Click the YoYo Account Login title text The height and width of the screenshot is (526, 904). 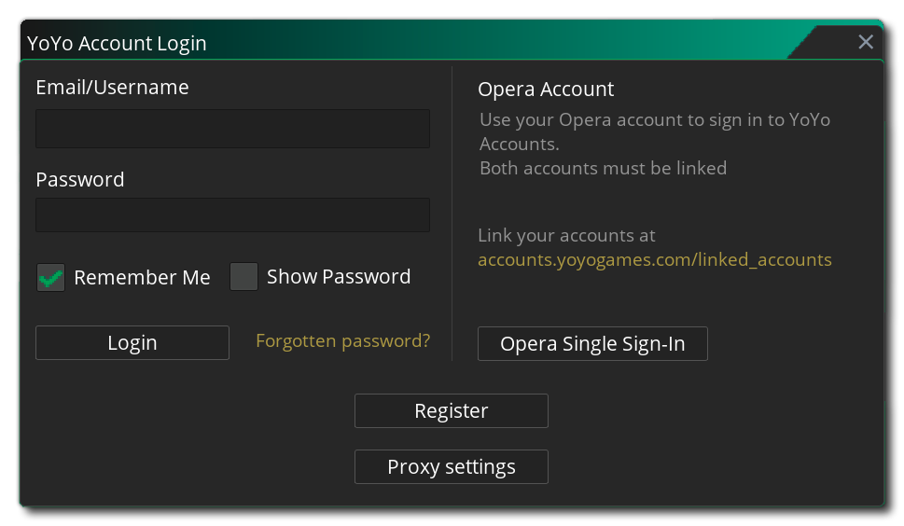(x=117, y=43)
